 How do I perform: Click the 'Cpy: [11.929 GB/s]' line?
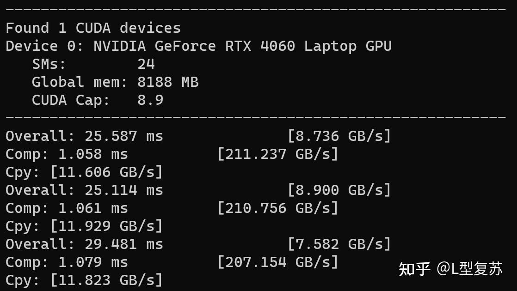coord(84,226)
